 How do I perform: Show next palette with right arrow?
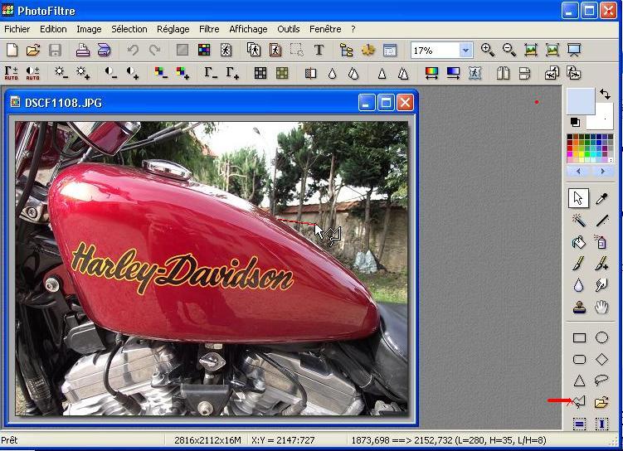pos(602,171)
